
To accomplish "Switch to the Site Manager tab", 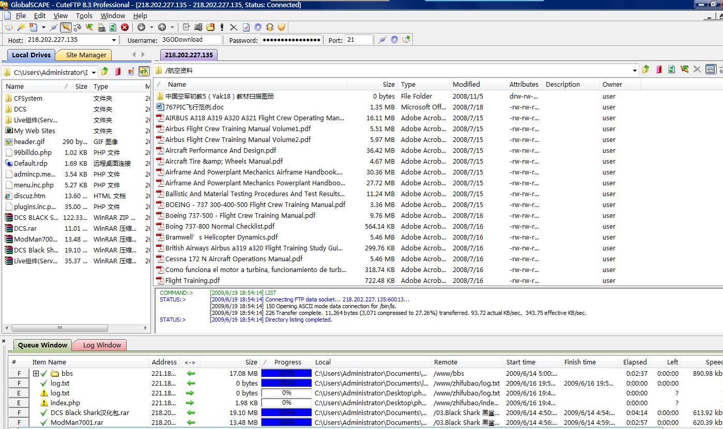I will coord(86,55).
